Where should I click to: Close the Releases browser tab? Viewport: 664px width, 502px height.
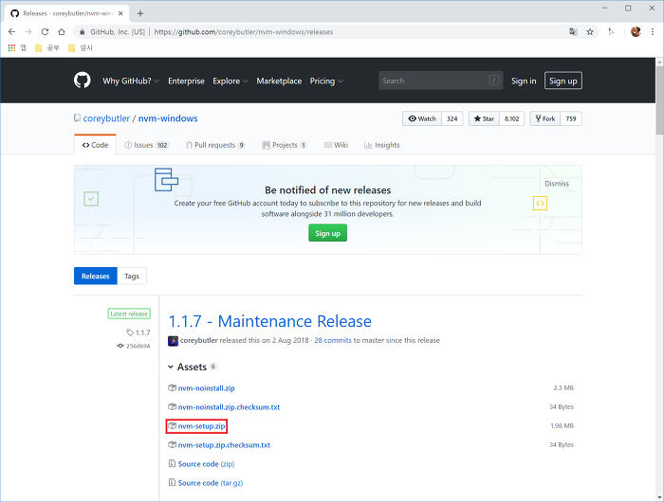point(120,13)
